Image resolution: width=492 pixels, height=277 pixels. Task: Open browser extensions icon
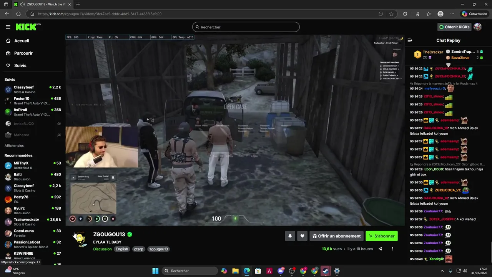click(x=405, y=14)
